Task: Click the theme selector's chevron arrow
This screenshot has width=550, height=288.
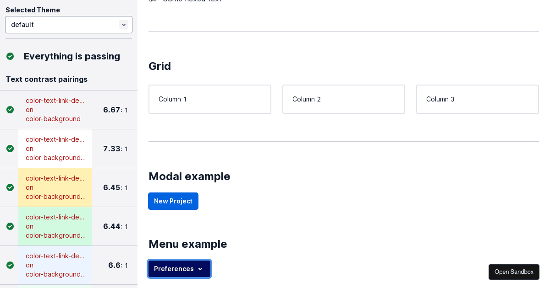Action: pos(123,24)
